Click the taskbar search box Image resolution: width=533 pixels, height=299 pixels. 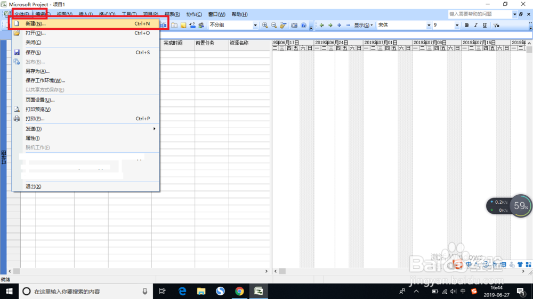(x=85, y=291)
